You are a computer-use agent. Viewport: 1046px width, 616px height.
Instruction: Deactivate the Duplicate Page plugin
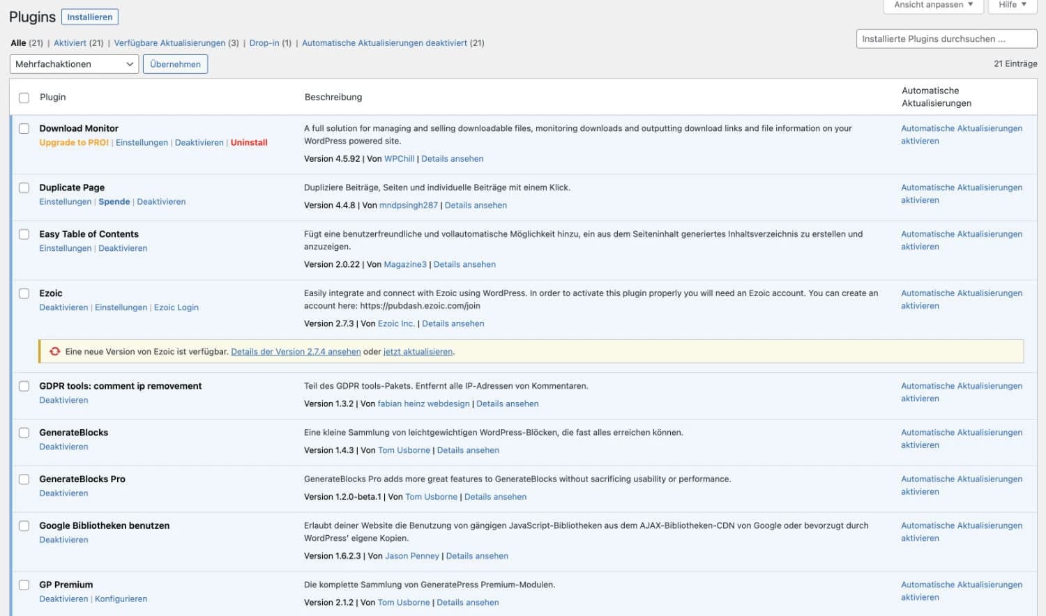(161, 202)
